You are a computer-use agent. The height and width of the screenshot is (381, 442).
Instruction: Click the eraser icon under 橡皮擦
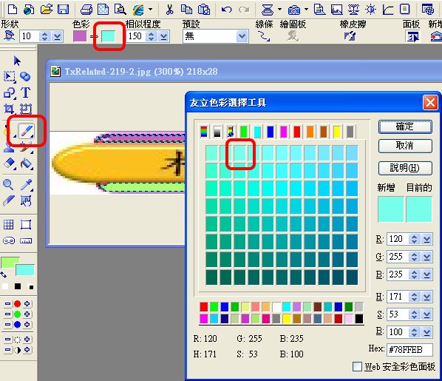[x=350, y=36]
